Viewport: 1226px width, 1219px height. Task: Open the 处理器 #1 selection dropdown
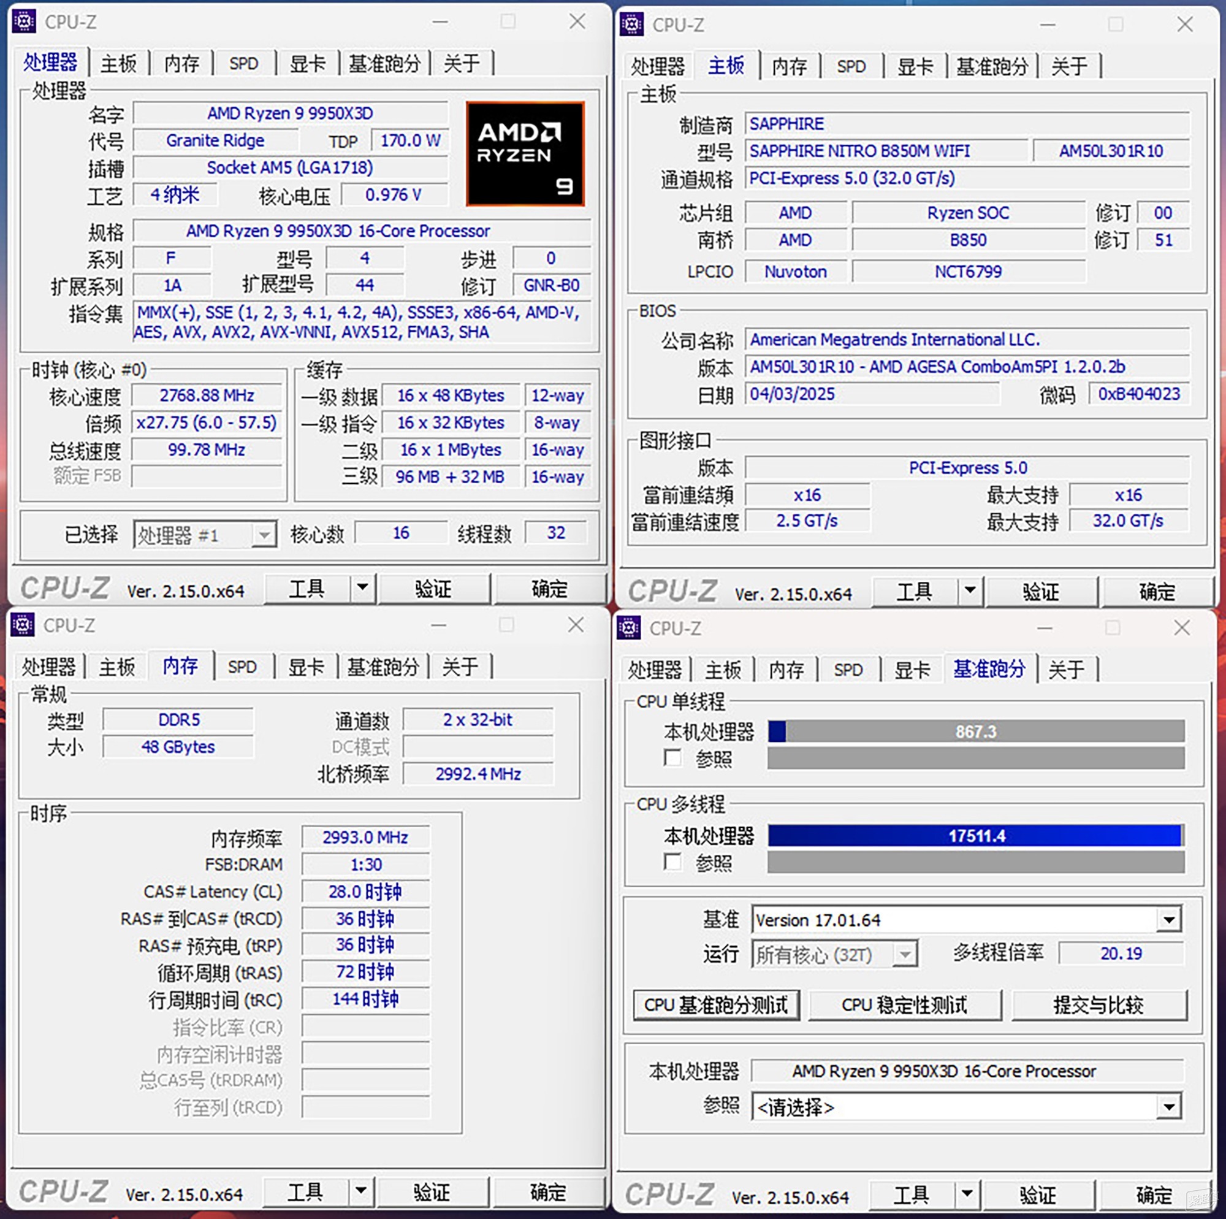tap(205, 535)
